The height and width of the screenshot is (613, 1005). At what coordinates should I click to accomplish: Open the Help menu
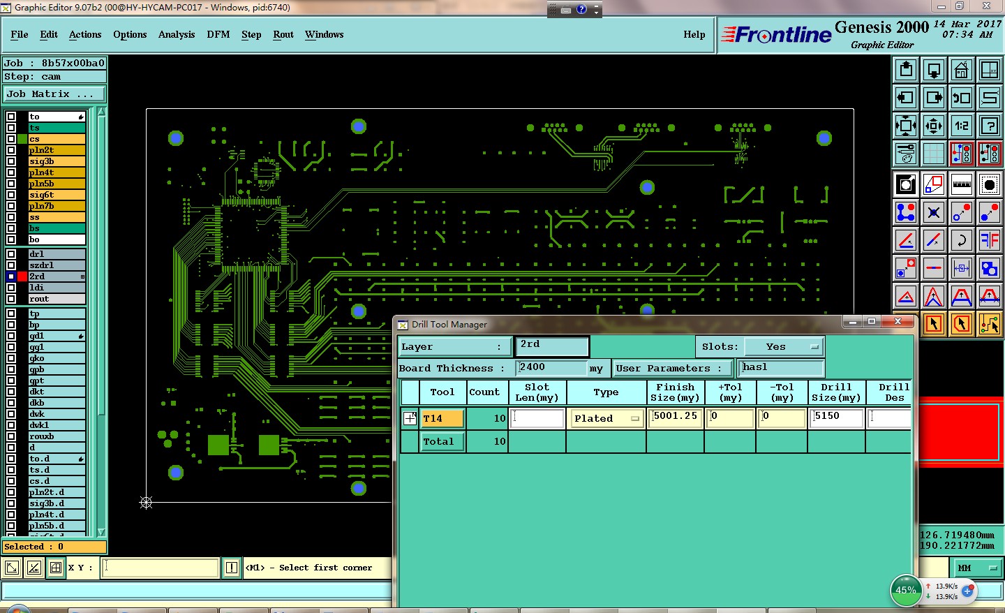(x=694, y=34)
